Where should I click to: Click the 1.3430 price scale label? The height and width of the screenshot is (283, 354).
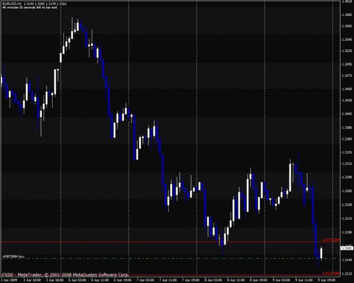(347, 100)
